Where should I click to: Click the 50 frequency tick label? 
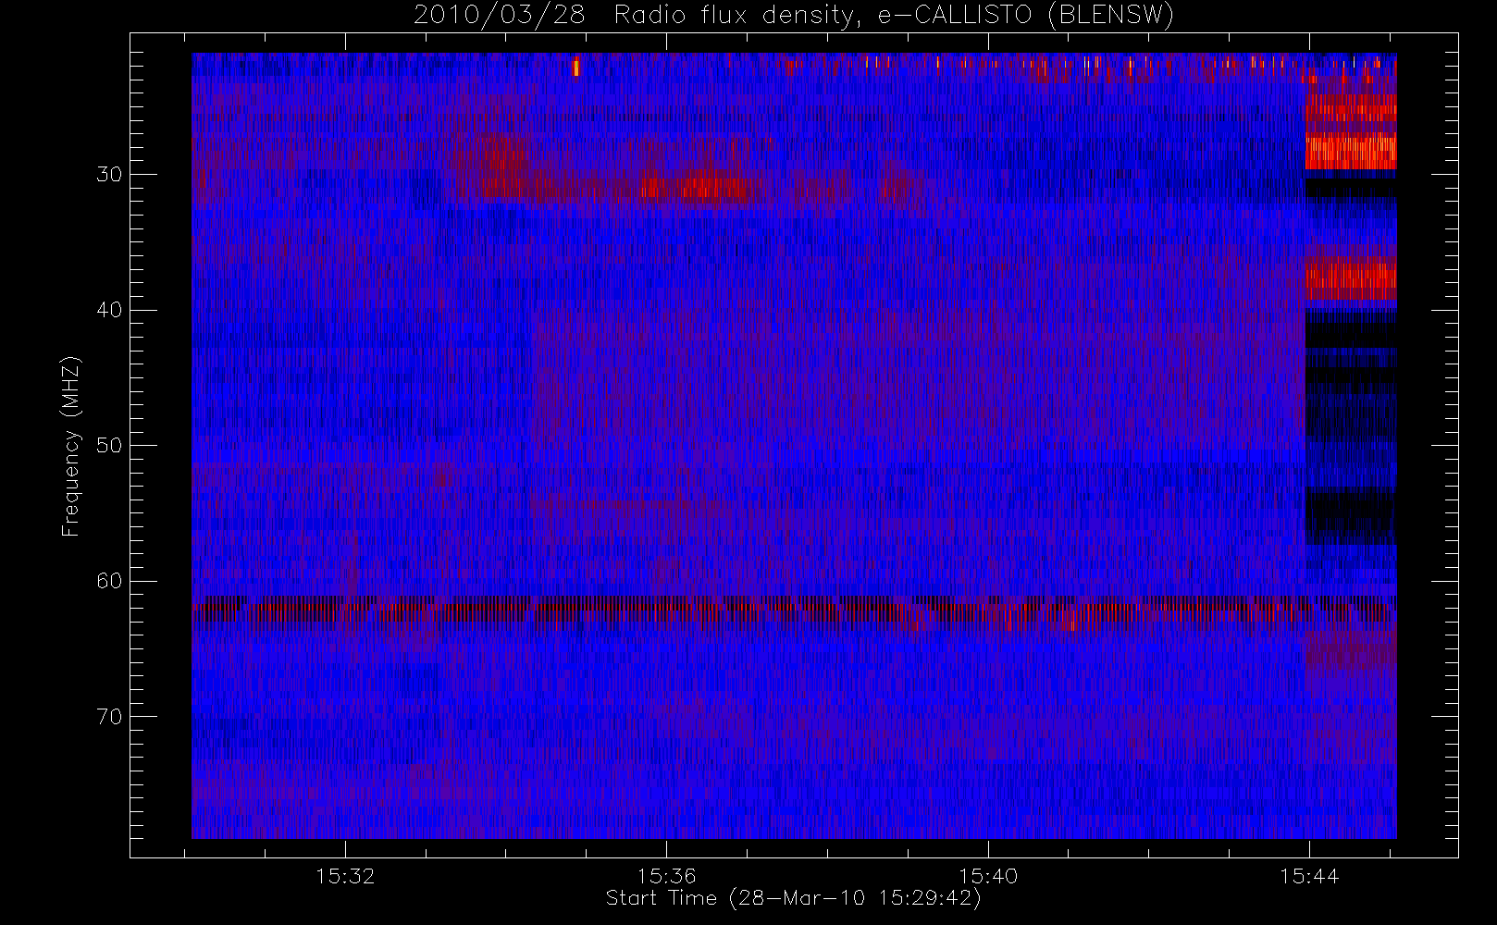pos(109,445)
